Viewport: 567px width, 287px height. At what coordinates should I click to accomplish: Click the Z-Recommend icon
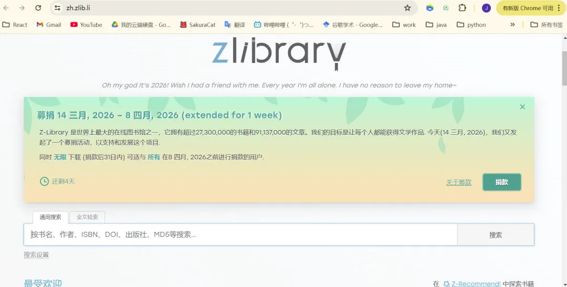click(x=447, y=284)
